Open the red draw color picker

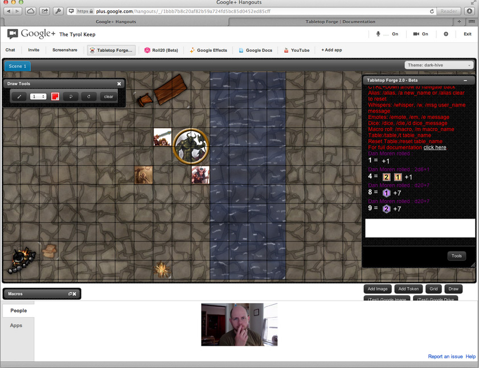pos(55,97)
